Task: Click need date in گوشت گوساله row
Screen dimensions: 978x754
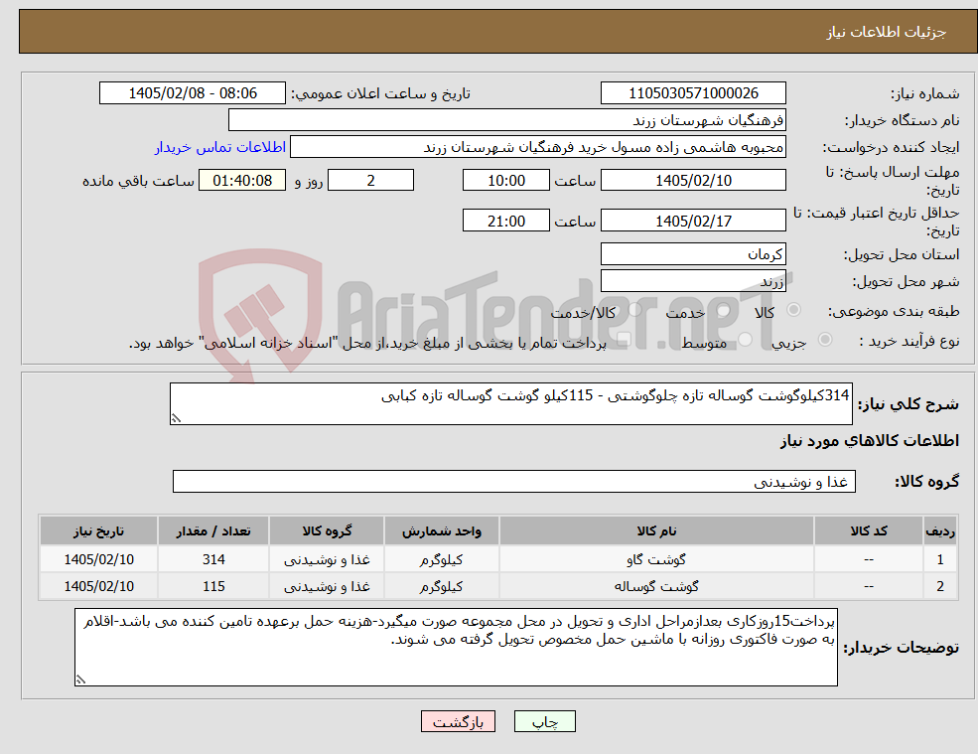Action: tap(98, 586)
